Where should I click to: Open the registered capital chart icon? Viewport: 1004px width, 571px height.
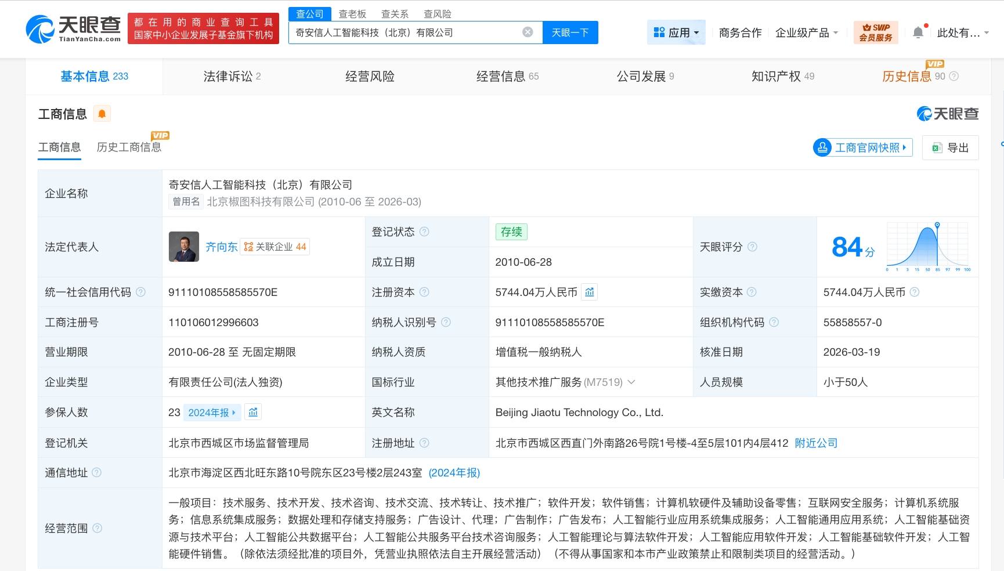pos(590,292)
